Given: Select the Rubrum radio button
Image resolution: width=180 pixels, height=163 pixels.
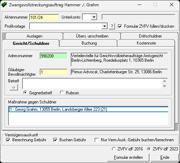Looking at the screenshot, I should 62,93.
